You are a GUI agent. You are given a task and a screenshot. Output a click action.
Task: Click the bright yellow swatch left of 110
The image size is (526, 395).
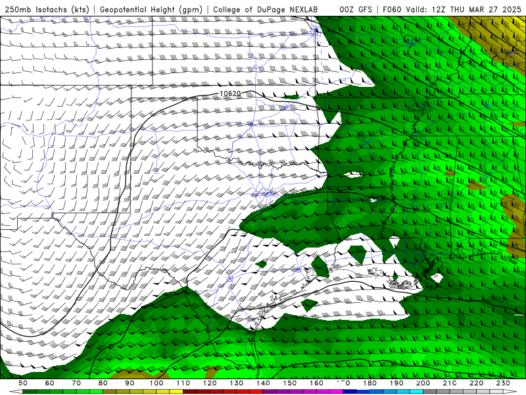point(176,392)
